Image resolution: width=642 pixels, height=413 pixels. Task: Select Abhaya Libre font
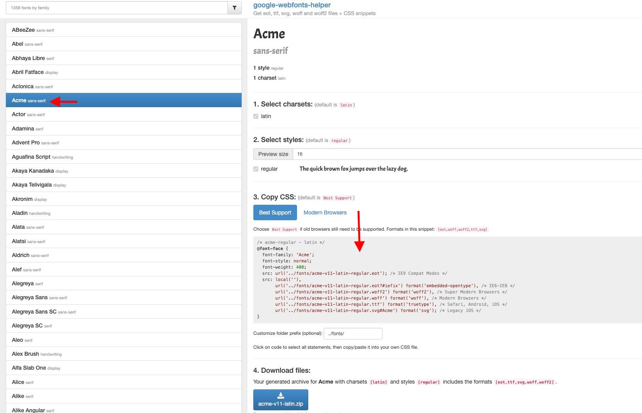click(x=124, y=58)
